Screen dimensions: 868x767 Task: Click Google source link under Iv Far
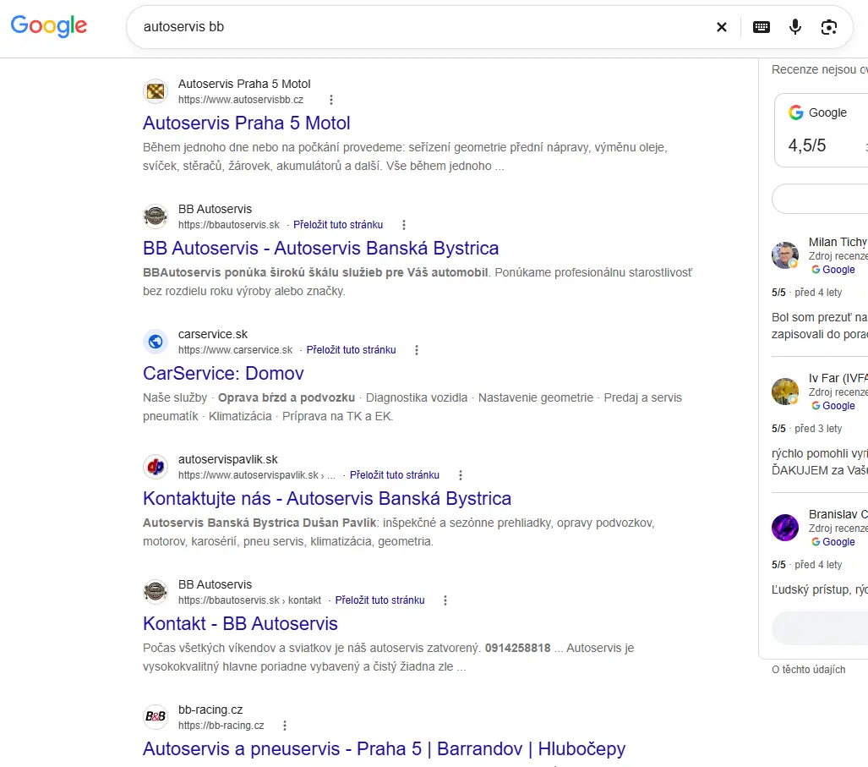tap(833, 406)
